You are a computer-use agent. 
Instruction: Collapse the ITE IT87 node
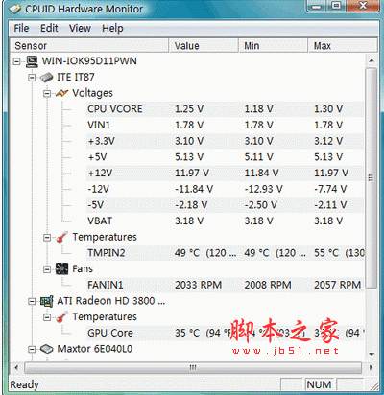32,78
